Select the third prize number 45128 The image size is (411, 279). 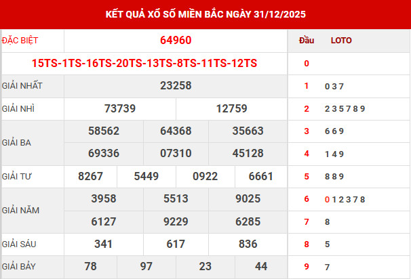point(248,154)
